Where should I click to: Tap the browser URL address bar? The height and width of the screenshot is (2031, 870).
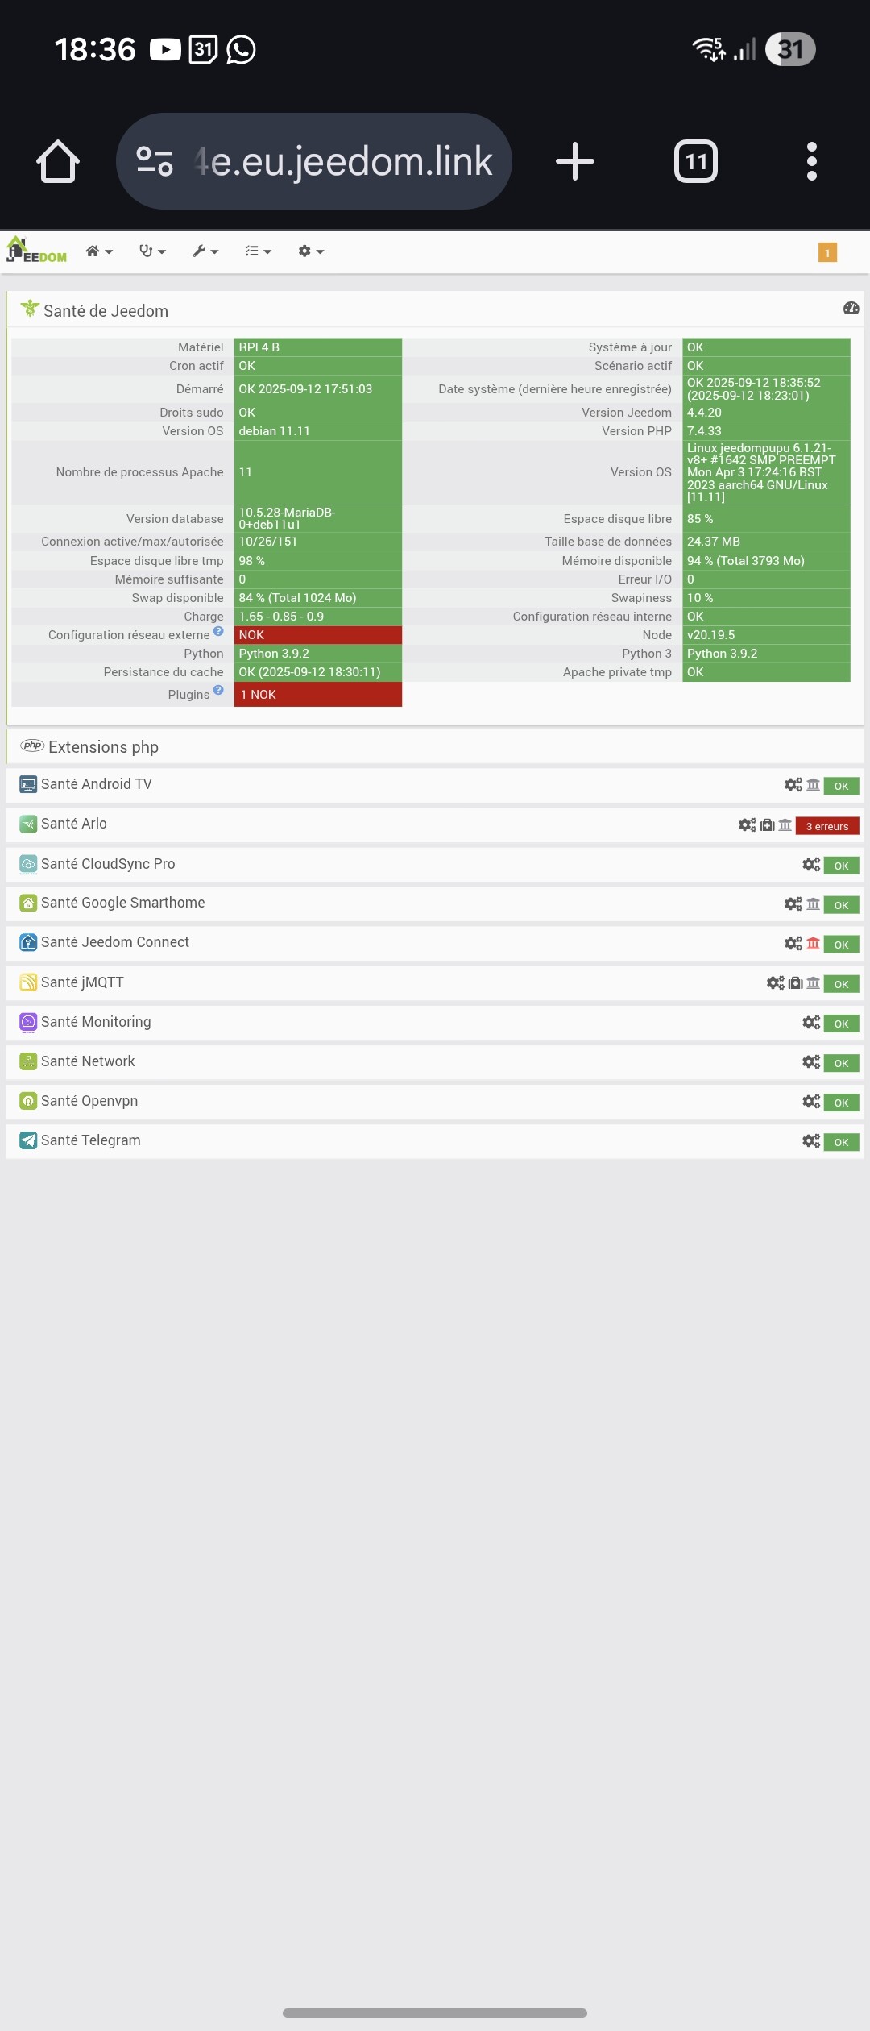(314, 161)
